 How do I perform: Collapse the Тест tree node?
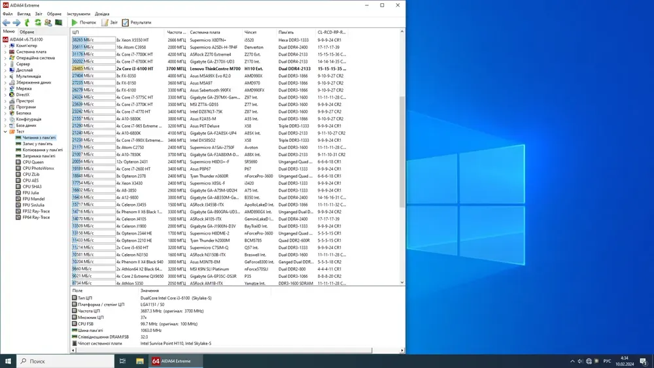pyautogui.click(x=5, y=131)
